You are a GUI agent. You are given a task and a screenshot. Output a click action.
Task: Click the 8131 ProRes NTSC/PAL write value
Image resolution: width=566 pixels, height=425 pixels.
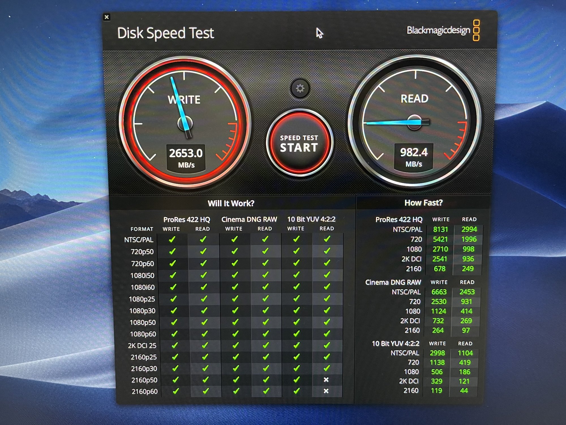pos(440,229)
